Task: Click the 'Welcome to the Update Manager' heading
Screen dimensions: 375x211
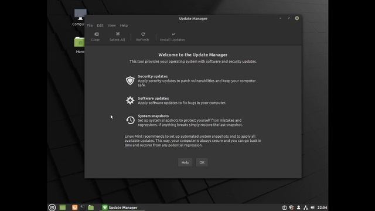Action: pos(193,55)
